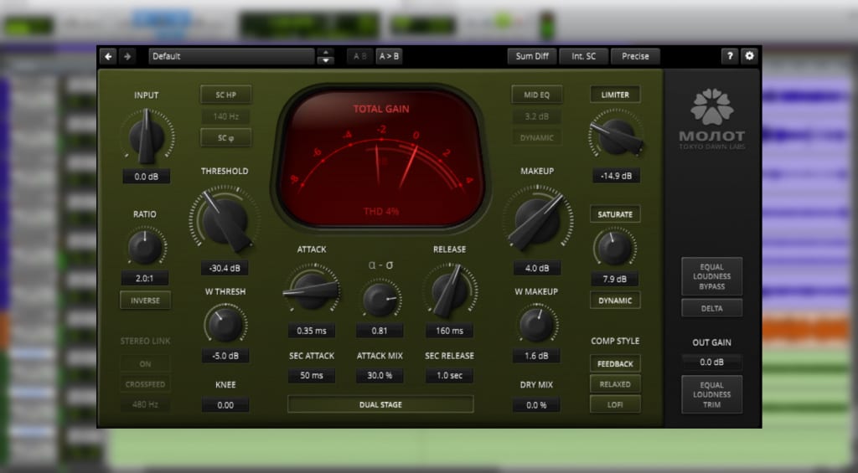Open the Default preset dropdown
This screenshot has width=858, height=473.
pos(231,56)
